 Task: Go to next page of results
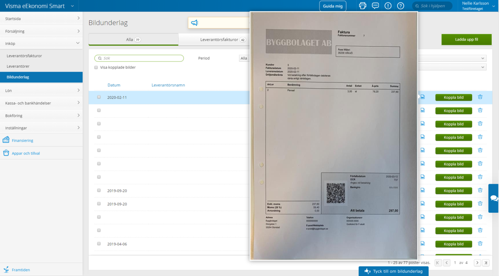coord(477,263)
